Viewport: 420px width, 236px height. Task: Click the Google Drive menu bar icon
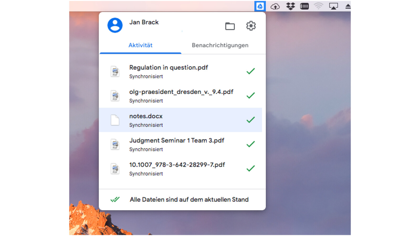[260, 6]
